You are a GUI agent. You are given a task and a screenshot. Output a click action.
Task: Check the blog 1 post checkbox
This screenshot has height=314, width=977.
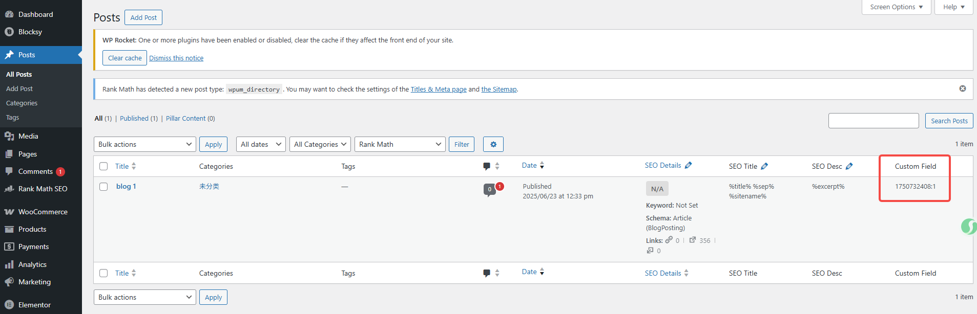pyautogui.click(x=103, y=187)
